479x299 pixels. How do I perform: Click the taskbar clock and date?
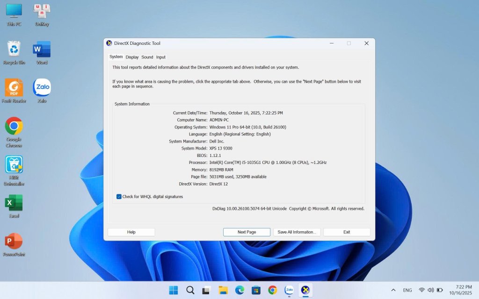click(x=460, y=290)
